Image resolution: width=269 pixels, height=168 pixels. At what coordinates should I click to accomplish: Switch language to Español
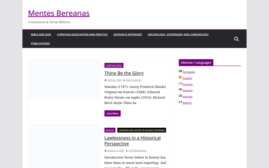pos(187,78)
